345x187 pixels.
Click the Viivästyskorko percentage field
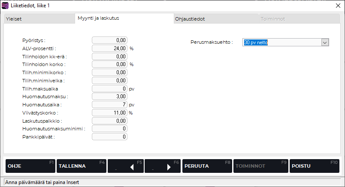110,113
